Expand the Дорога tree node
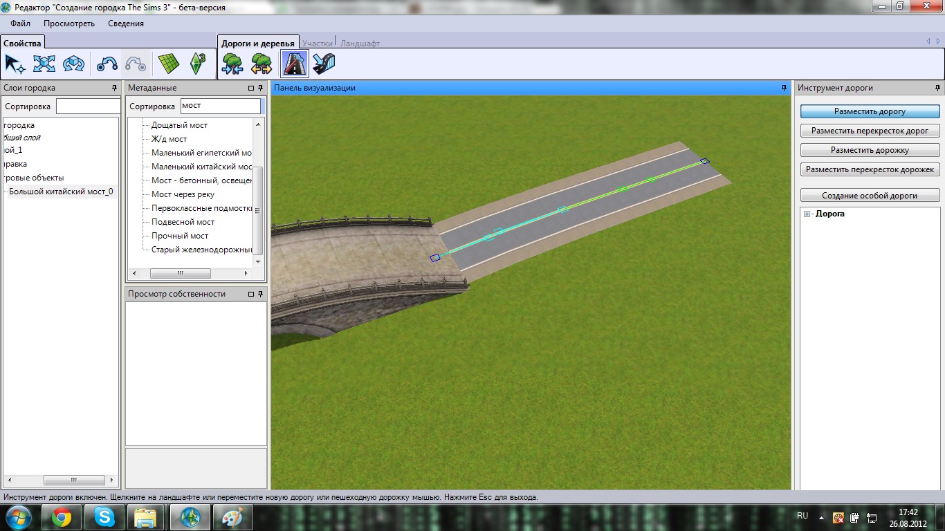The image size is (945, 531). tap(807, 214)
